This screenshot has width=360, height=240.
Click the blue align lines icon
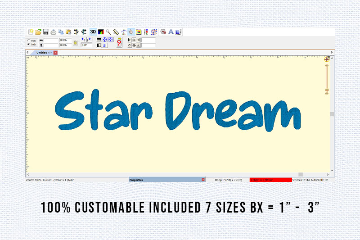(x=105, y=45)
